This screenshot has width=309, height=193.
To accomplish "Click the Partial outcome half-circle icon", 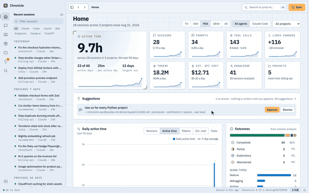I will tap(232, 149).
